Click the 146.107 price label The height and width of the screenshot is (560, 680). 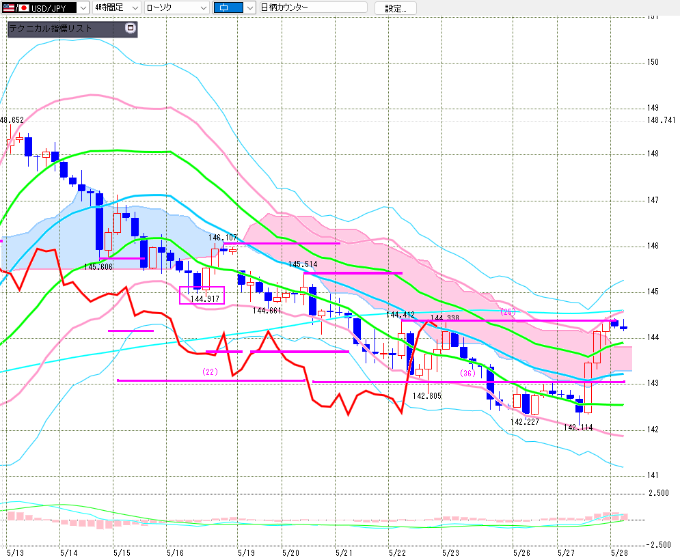point(223,238)
